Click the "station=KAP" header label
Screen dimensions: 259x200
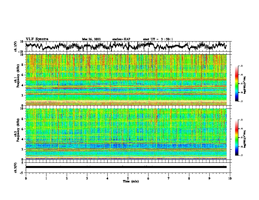pos(121,39)
